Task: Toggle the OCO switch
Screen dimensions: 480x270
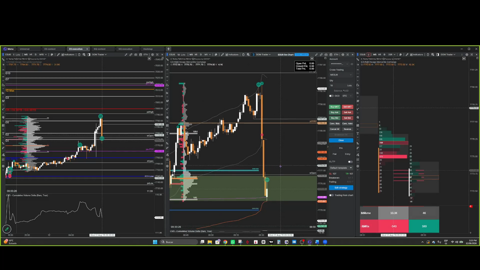Action: tap(332, 96)
